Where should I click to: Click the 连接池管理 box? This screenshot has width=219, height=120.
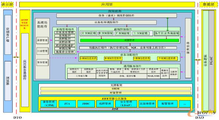click(147, 104)
